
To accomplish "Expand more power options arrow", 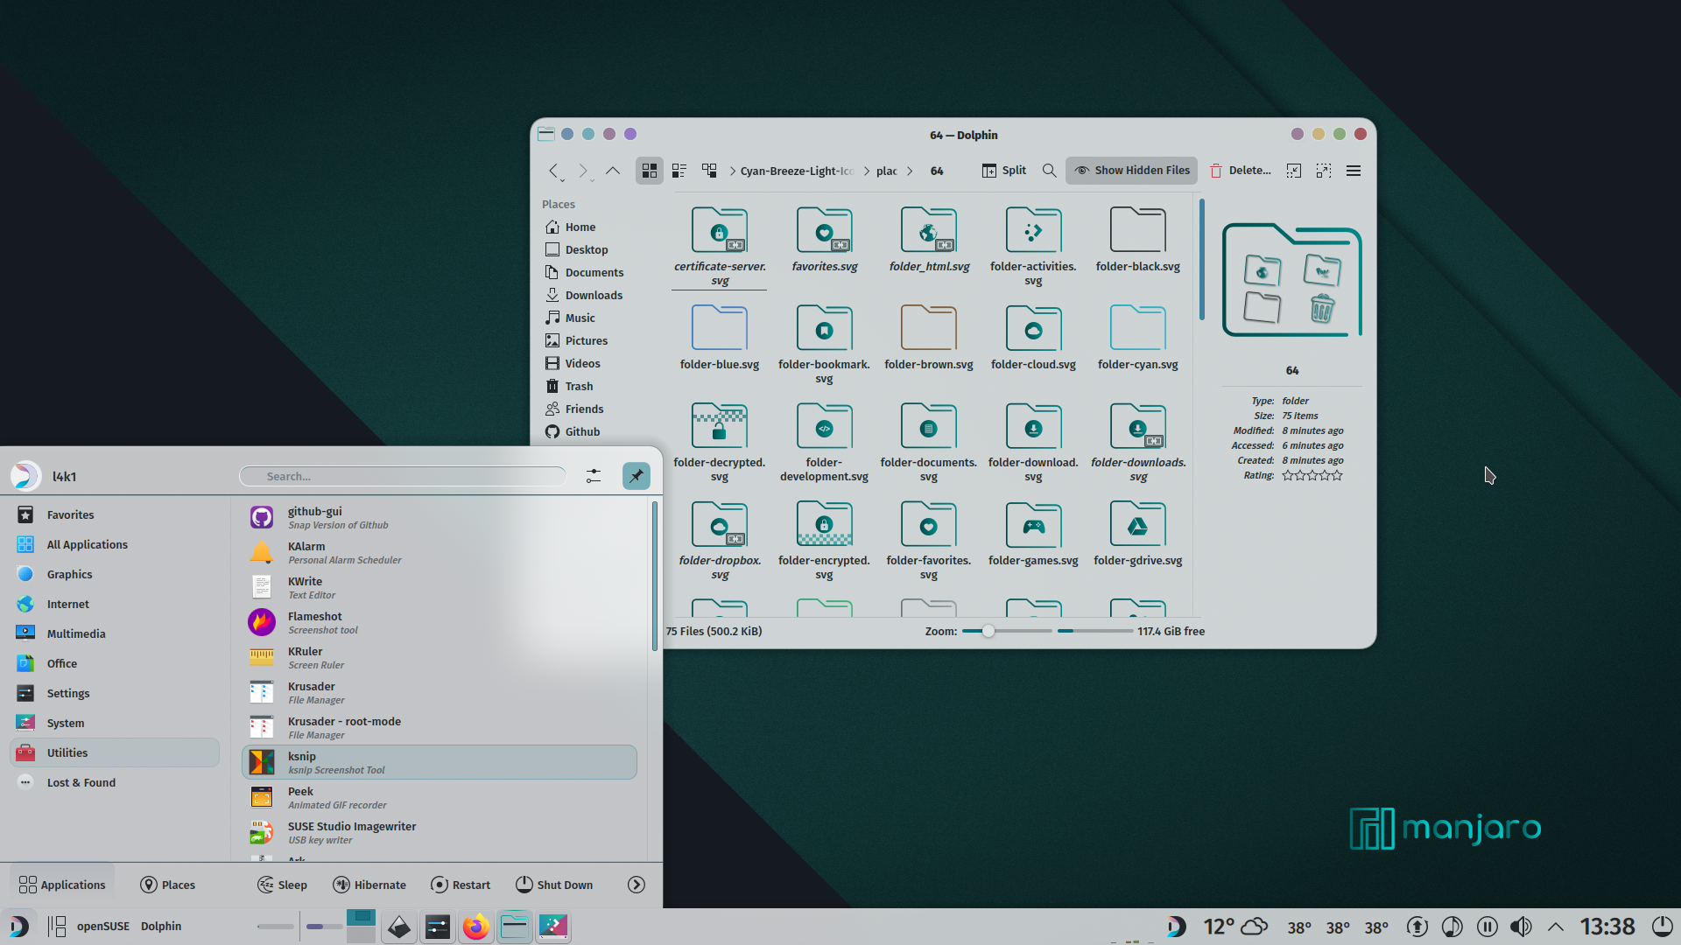I will (x=637, y=885).
